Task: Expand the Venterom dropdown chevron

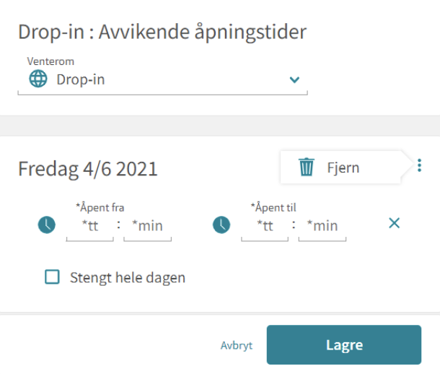Action: (294, 79)
